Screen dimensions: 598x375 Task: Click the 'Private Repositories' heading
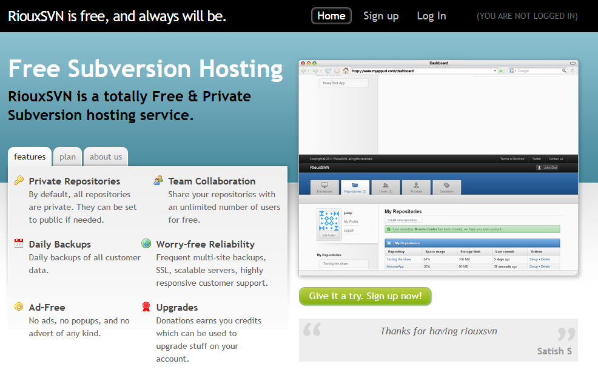point(75,181)
